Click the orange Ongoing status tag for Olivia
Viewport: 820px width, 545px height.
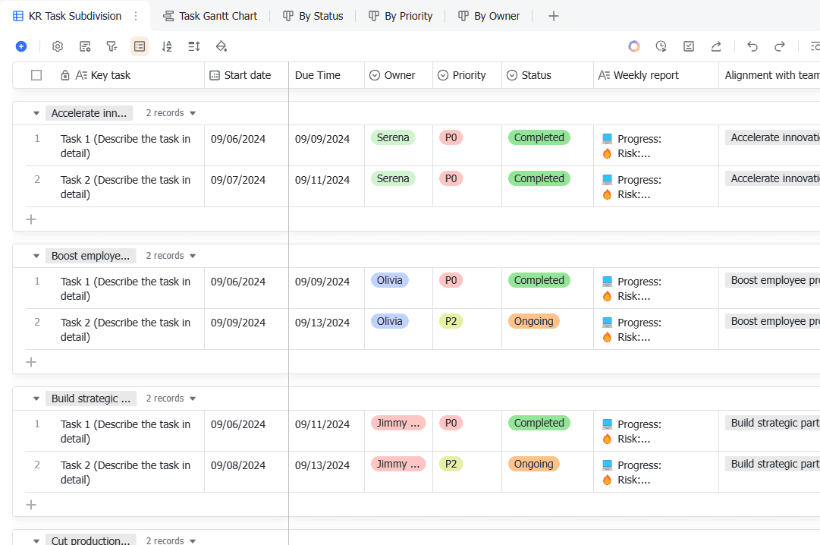click(533, 321)
